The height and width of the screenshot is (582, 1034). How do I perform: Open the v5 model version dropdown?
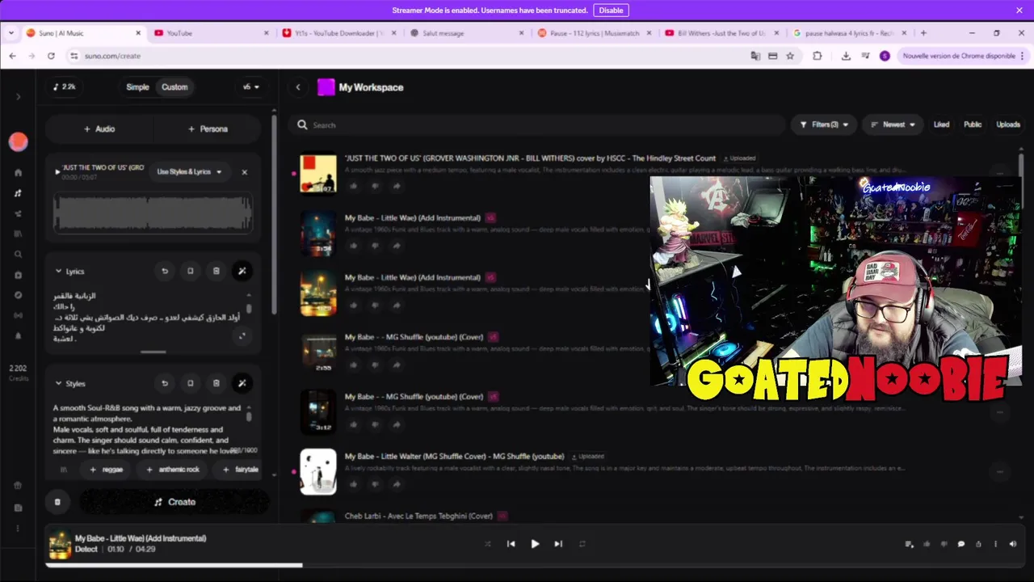pos(251,87)
